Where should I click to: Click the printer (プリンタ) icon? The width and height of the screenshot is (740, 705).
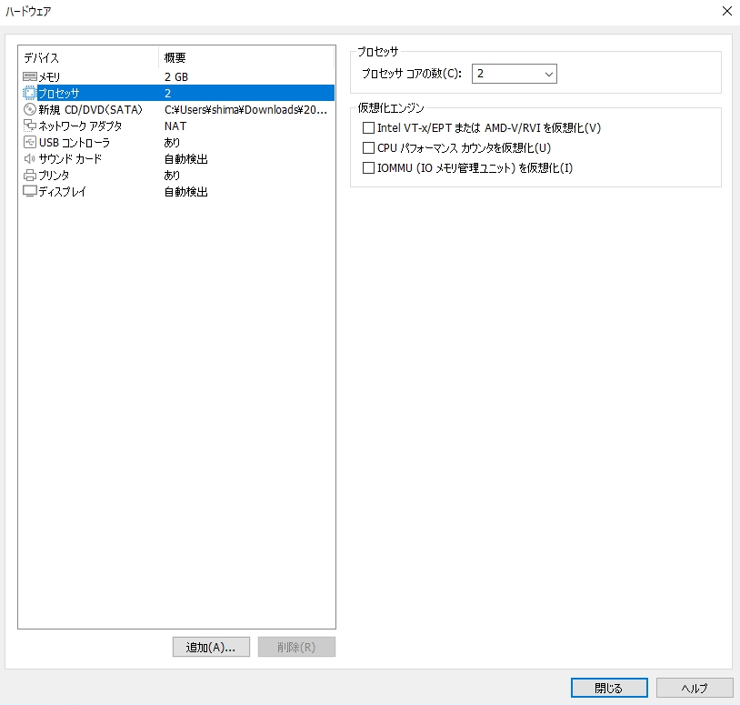pyautogui.click(x=30, y=176)
